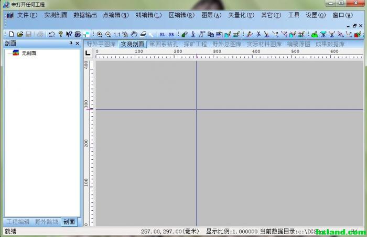Click the ruler origin L corner box
Image resolution: width=367 pixels, height=237 pixels.
pos(88,54)
